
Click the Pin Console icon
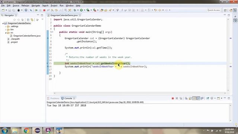point(208,98)
